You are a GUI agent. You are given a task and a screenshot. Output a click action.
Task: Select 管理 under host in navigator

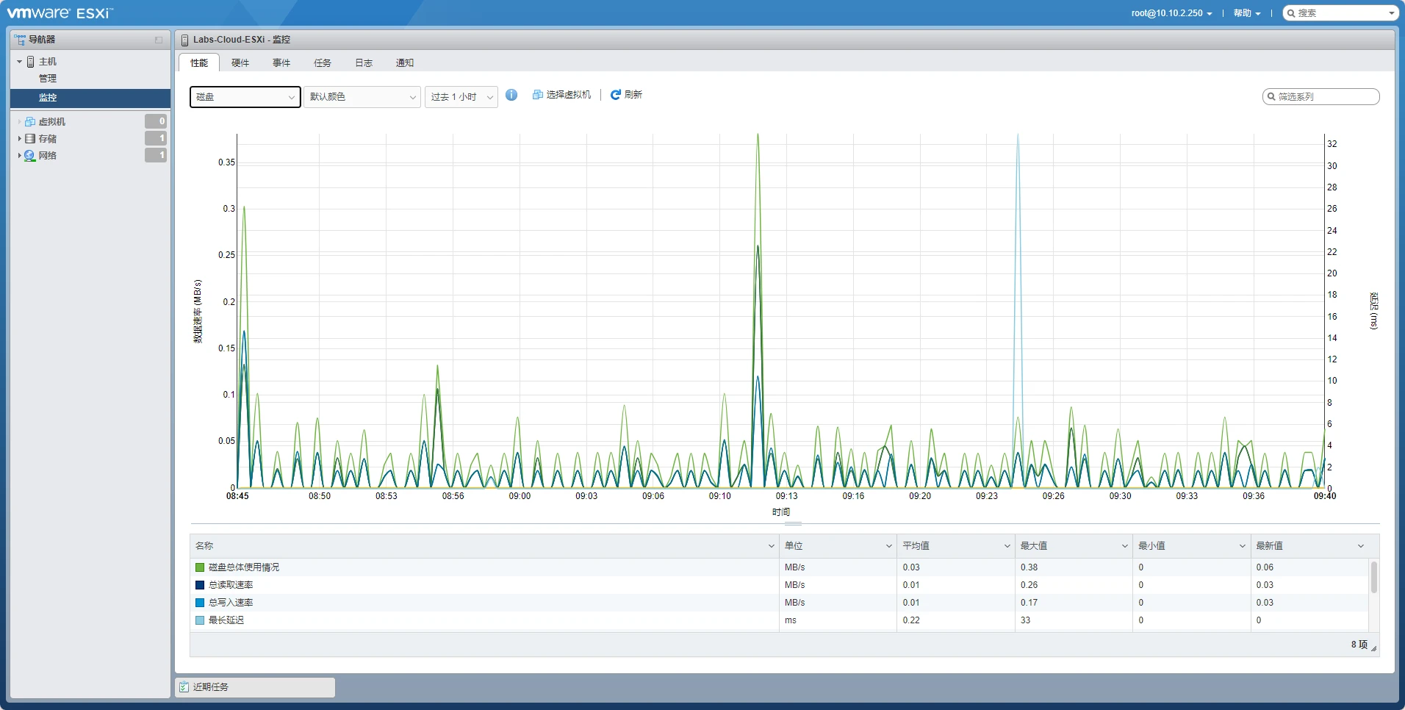click(x=48, y=79)
